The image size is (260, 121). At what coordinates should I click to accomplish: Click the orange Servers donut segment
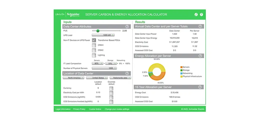[159, 78]
